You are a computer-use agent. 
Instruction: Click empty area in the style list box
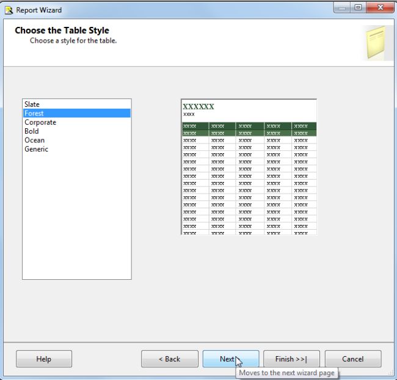[x=77, y=215]
